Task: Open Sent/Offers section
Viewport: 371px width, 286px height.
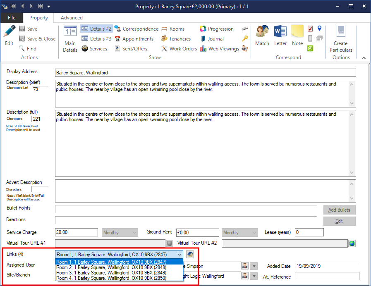Action: (x=131, y=49)
